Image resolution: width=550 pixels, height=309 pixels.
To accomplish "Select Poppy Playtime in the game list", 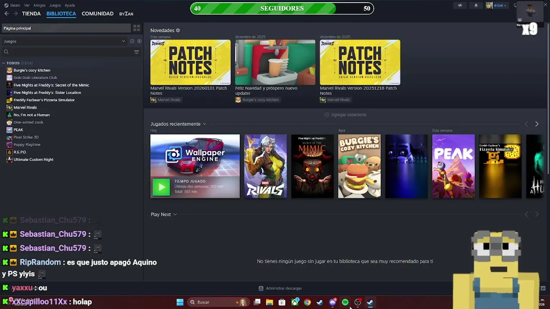I will pos(27,145).
